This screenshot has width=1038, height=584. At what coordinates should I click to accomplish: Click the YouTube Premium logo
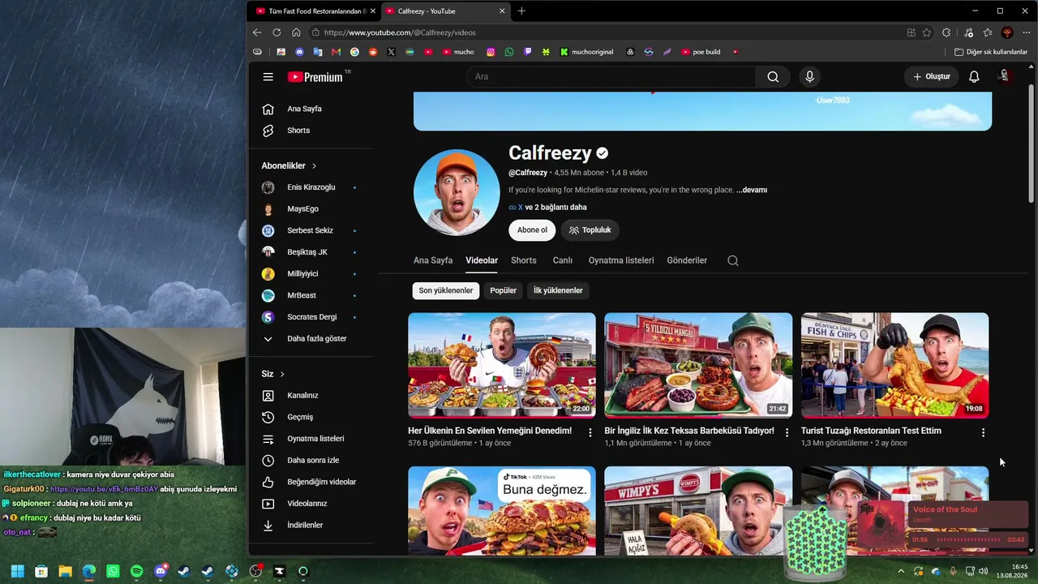(x=315, y=77)
